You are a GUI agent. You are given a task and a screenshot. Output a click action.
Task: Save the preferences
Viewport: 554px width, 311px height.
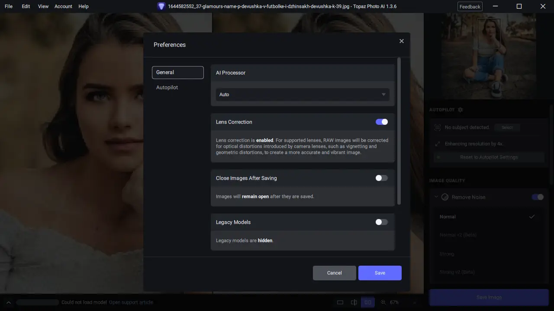(x=380, y=273)
